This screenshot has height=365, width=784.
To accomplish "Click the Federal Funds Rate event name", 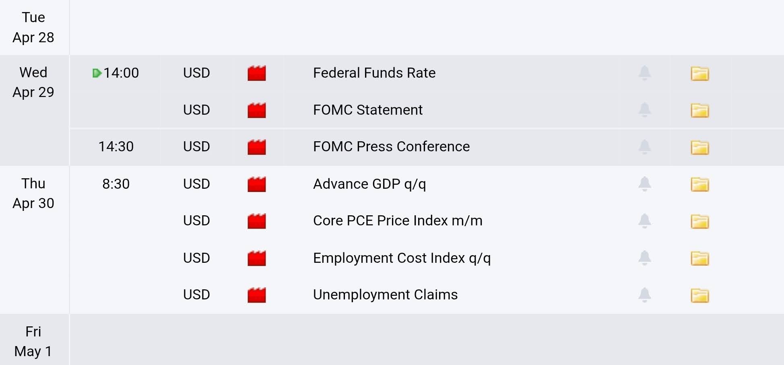I will 374,73.
